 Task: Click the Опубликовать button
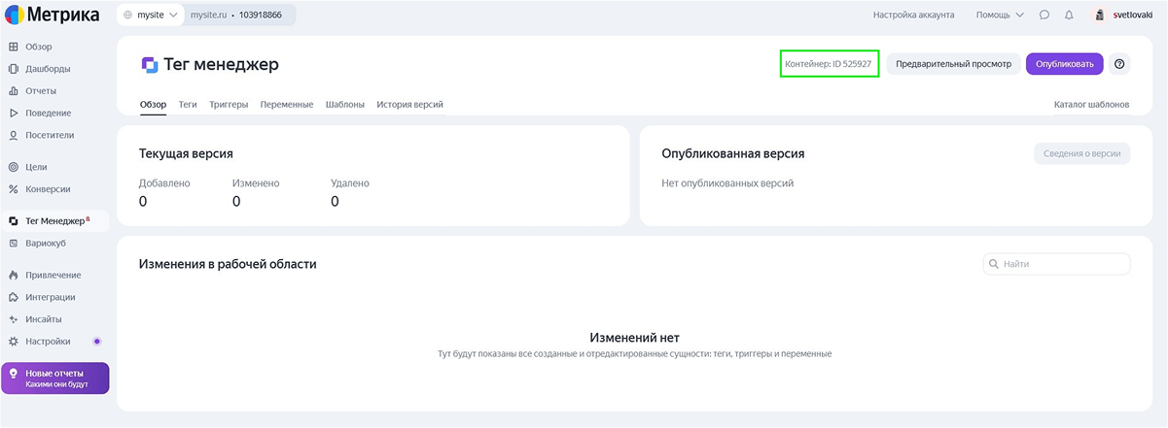coord(1065,64)
